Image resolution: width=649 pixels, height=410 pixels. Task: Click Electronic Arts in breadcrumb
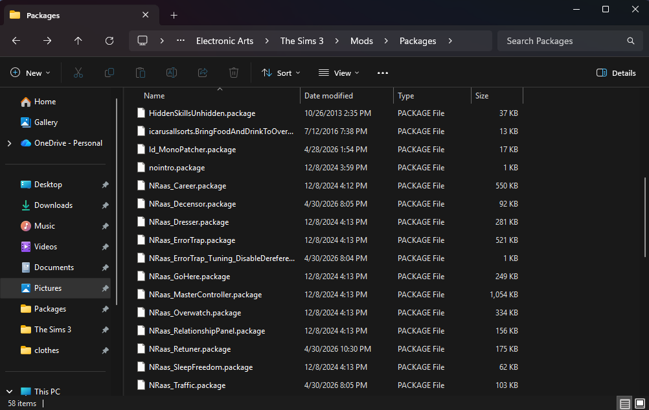pyautogui.click(x=225, y=41)
